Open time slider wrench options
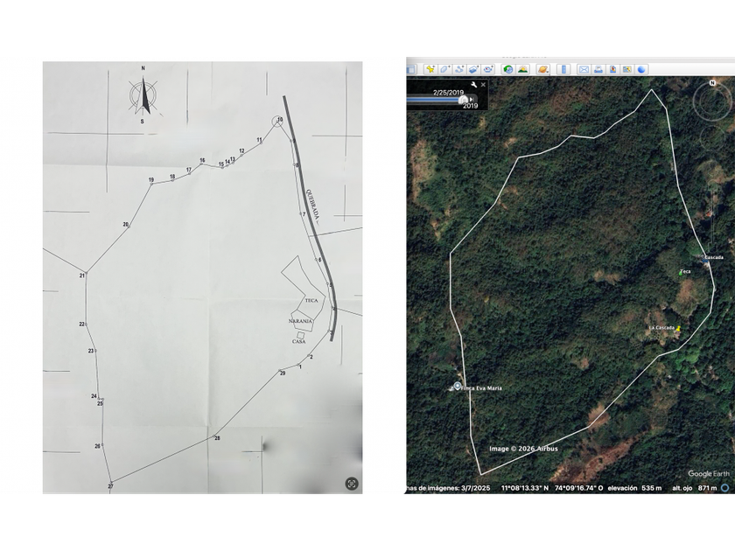The image size is (735, 551). tap(473, 85)
